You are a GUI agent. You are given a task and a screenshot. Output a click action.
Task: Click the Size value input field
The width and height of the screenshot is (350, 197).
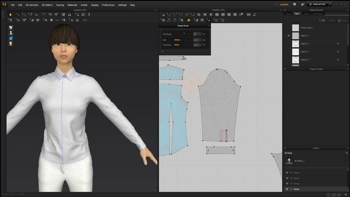197,40
